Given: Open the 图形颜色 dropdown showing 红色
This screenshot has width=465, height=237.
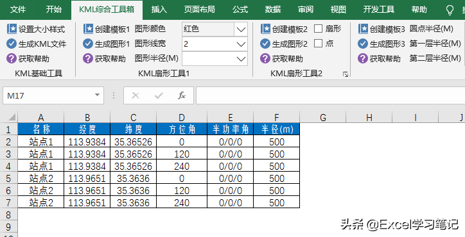Looking at the screenshot, I should point(241,29).
